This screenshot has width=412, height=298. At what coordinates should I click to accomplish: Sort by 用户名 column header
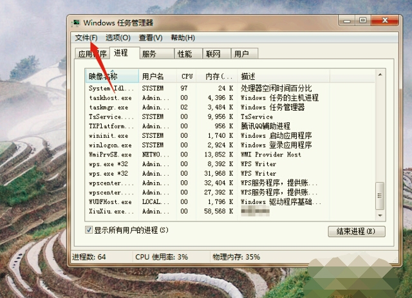click(x=158, y=77)
